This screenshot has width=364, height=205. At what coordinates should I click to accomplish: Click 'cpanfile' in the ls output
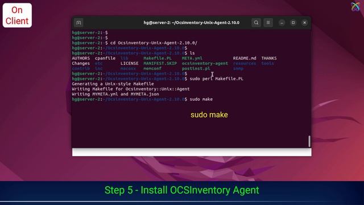(x=105, y=58)
